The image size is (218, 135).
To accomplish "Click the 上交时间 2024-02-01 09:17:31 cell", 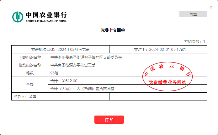I will [158, 49].
